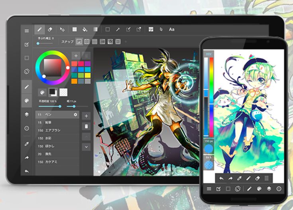This screenshot has height=210, width=293.
Task: Tap the opacity preview circle on the phone
Action: click(209, 165)
